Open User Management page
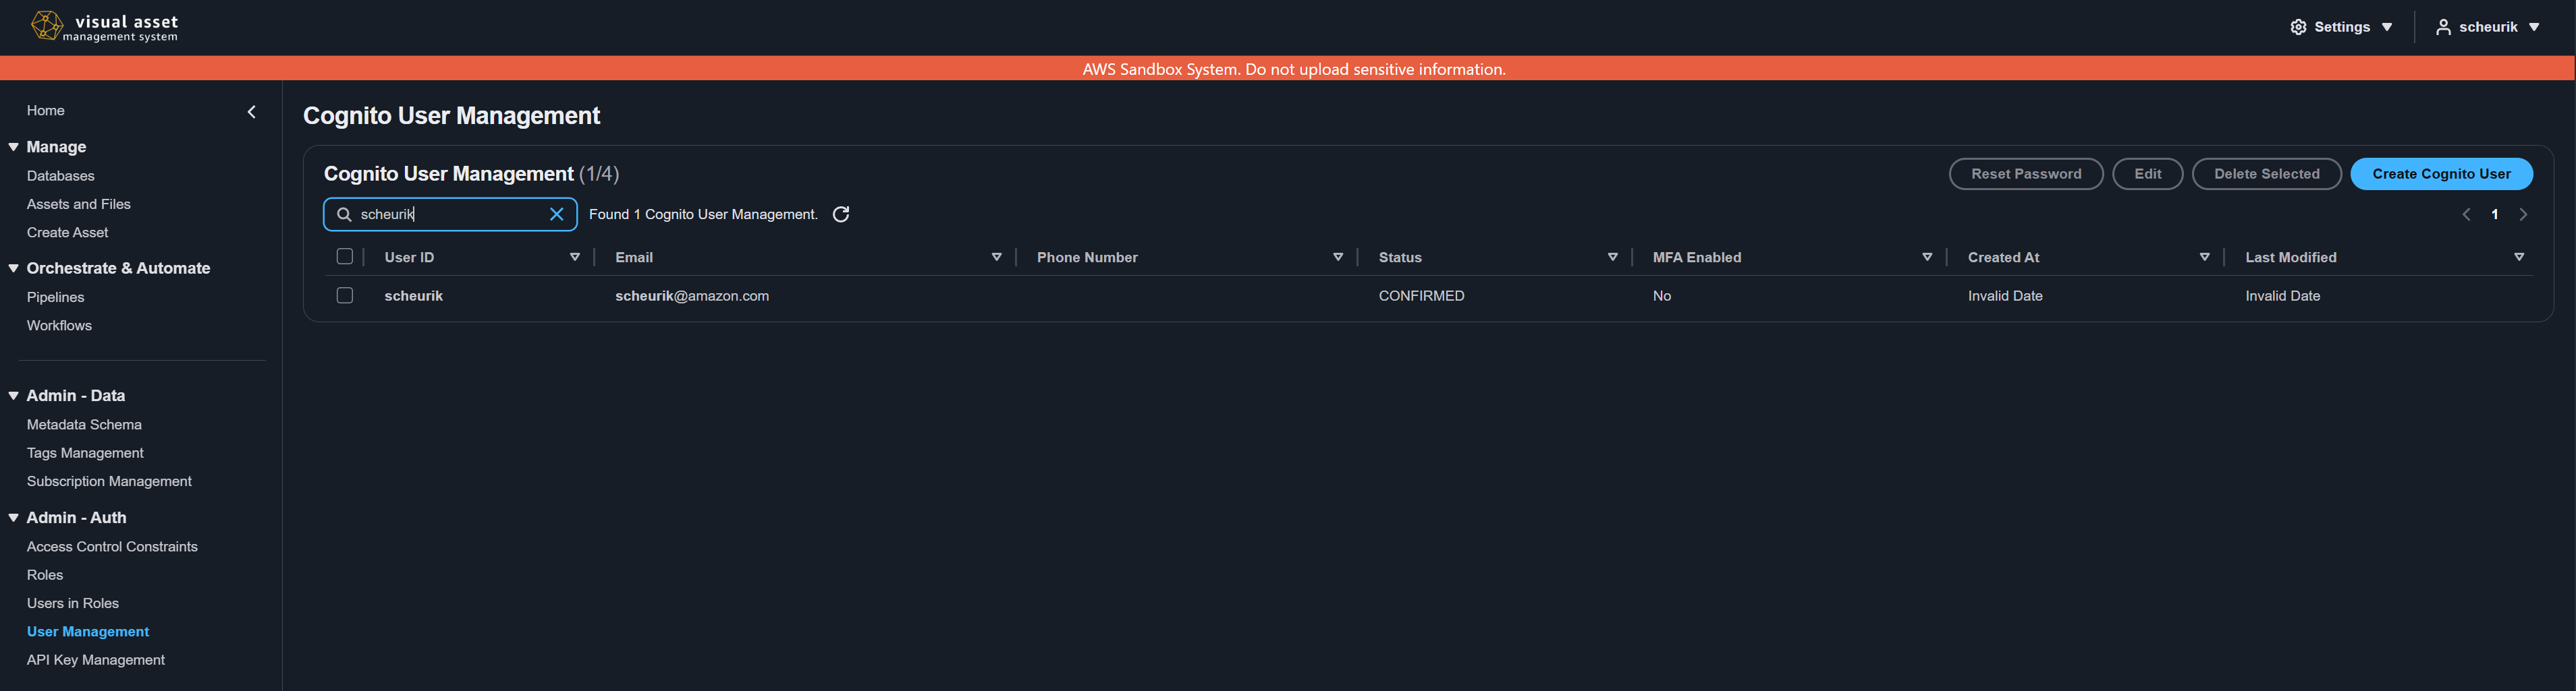 point(88,632)
